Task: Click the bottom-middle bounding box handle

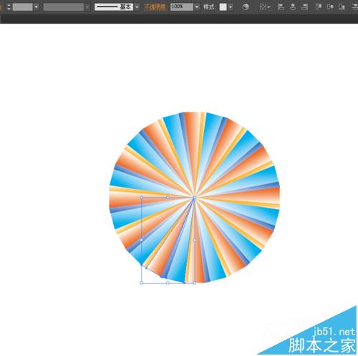Action: point(168,283)
